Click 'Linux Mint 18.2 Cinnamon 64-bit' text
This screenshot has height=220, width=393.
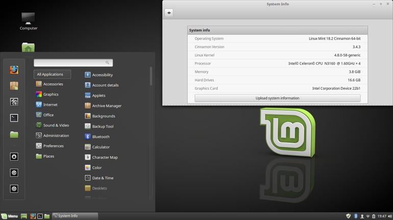pyautogui.click(x=335, y=39)
